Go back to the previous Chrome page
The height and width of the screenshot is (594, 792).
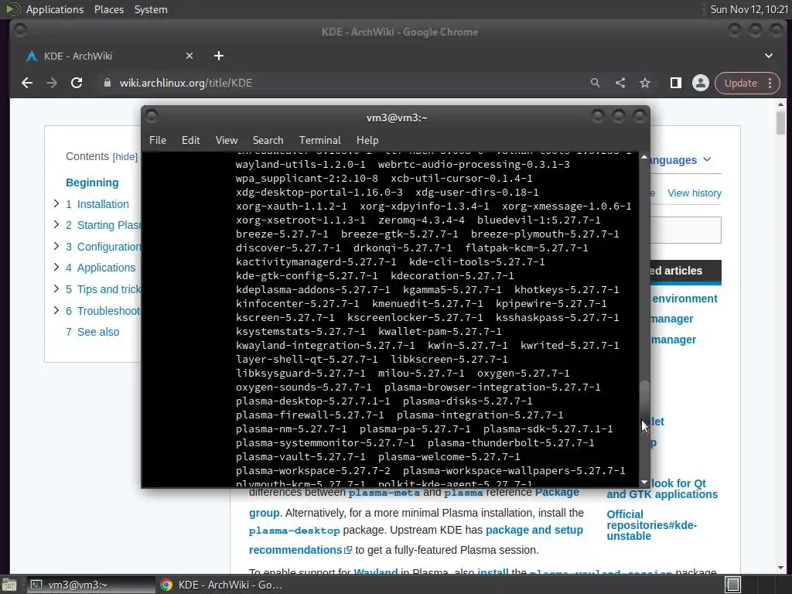click(x=27, y=83)
